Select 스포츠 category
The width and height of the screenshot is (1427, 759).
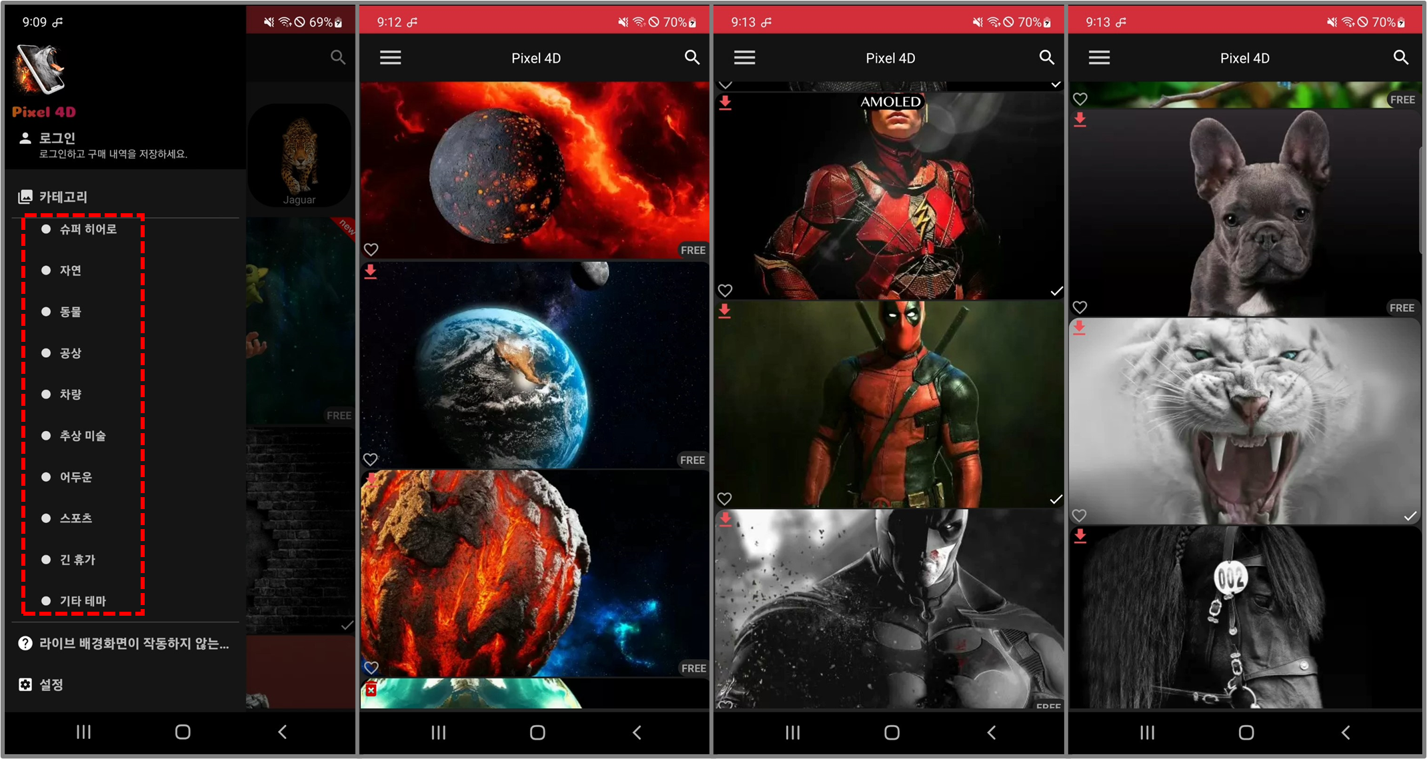point(76,518)
